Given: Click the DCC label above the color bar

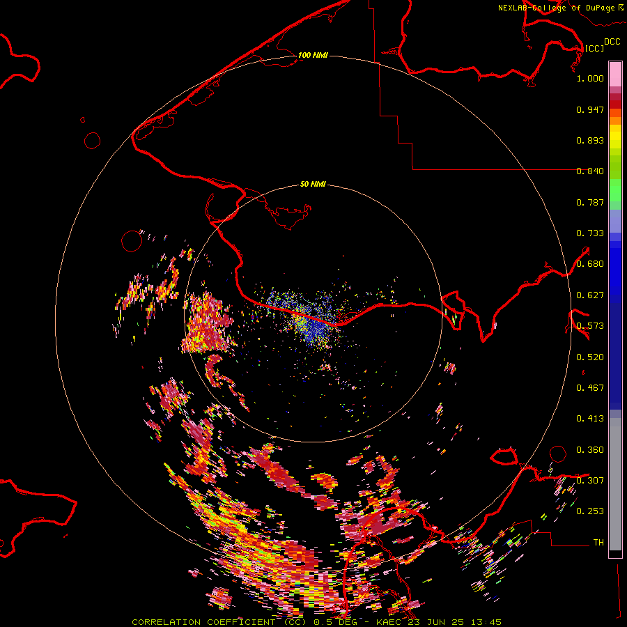Looking at the screenshot, I should 612,42.
